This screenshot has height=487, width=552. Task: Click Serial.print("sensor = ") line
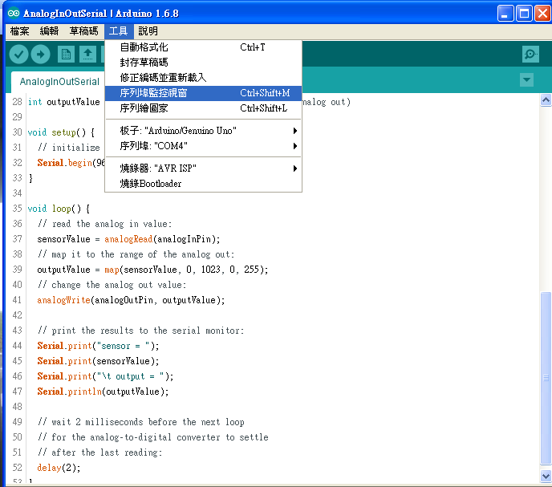click(98, 346)
